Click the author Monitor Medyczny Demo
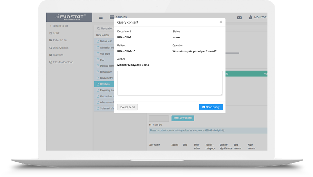Screen dimensions: 313x177 coord(133,65)
